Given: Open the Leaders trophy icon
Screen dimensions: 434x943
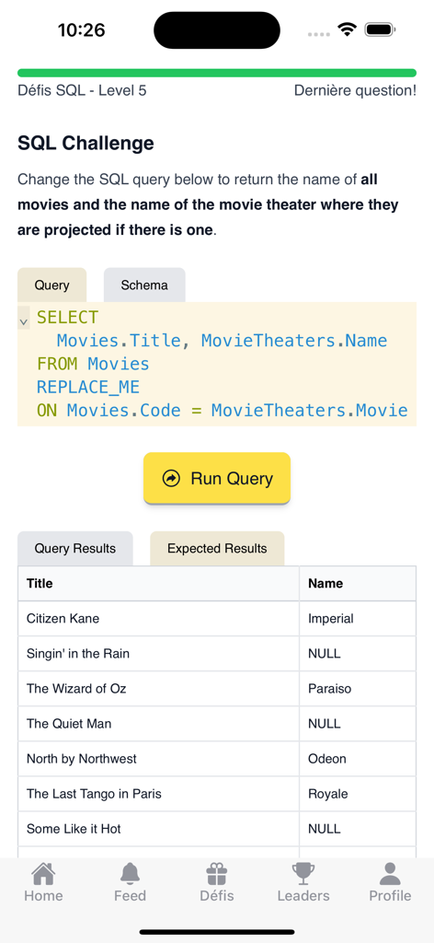Looking at the screenshot, I should tap(303, 873).
